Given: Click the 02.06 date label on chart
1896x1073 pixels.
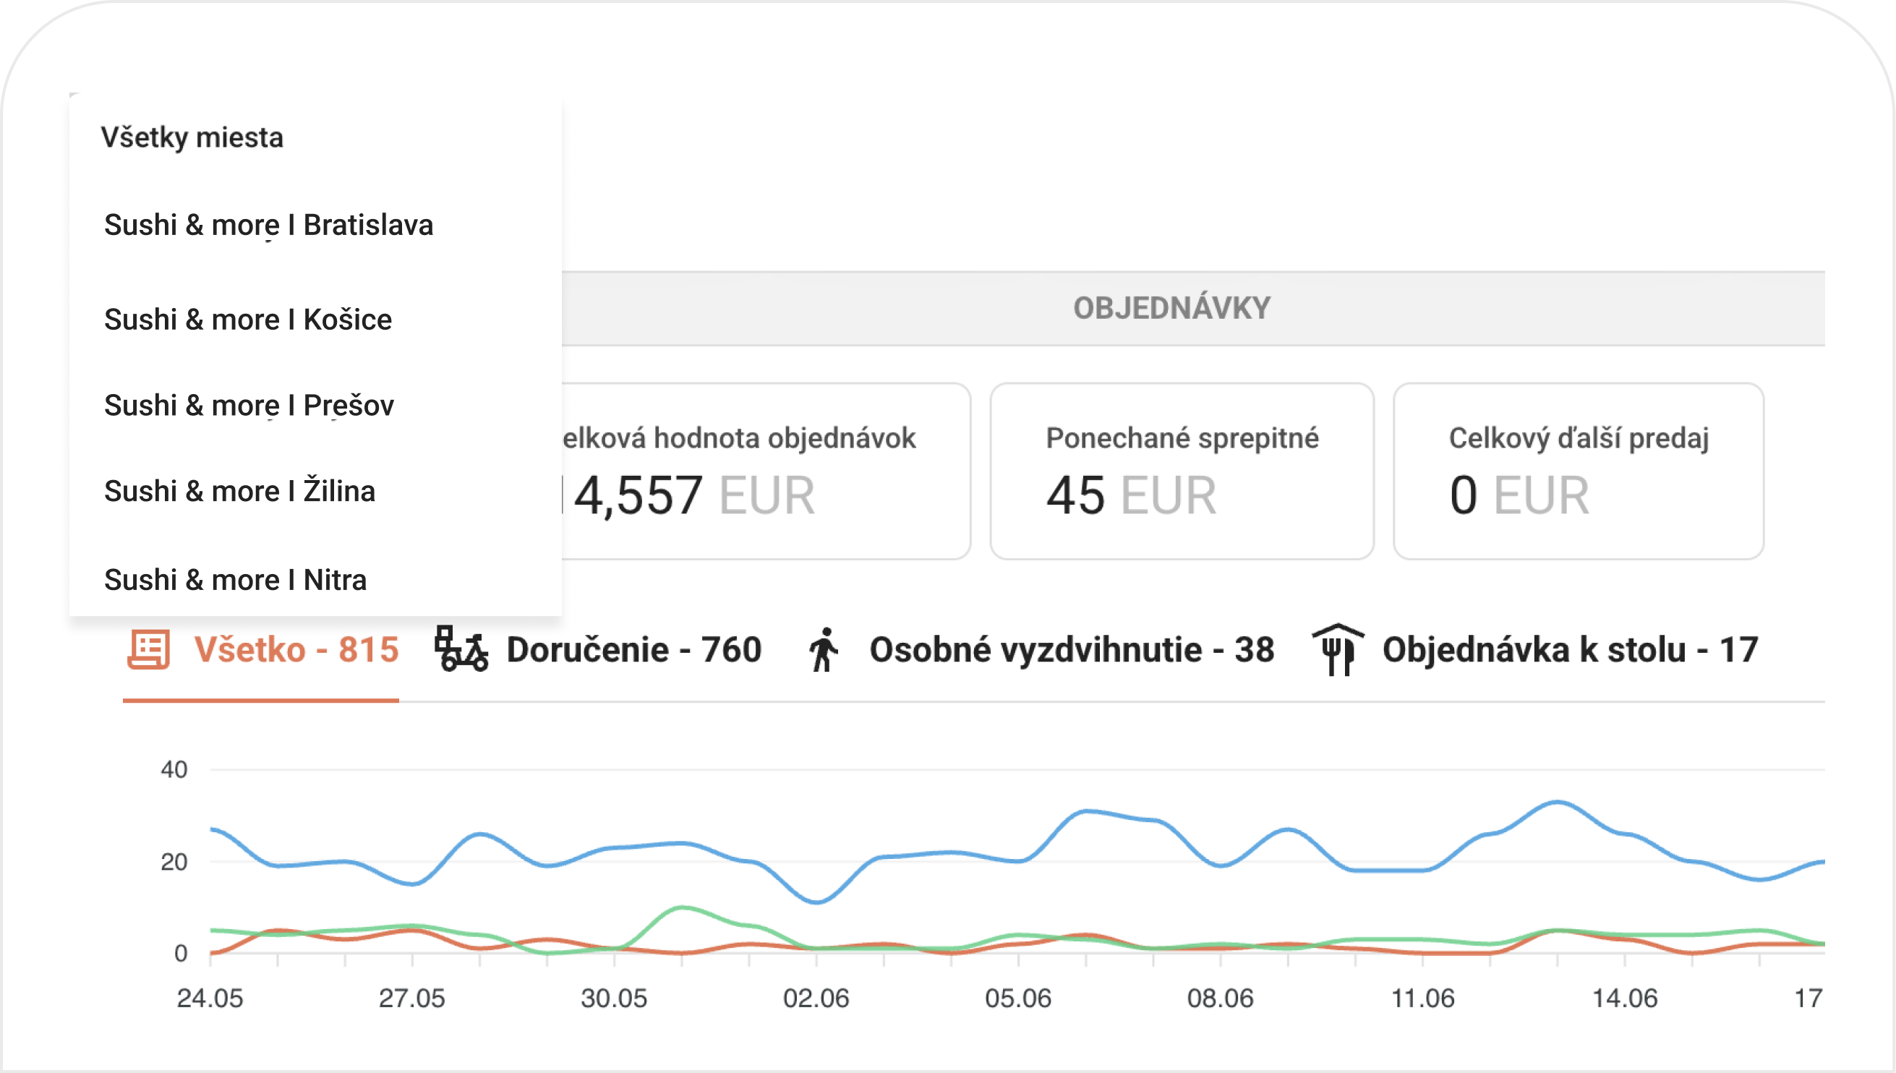Looking at the screenshot, I should pyautogui.click(x=816, y=999).
